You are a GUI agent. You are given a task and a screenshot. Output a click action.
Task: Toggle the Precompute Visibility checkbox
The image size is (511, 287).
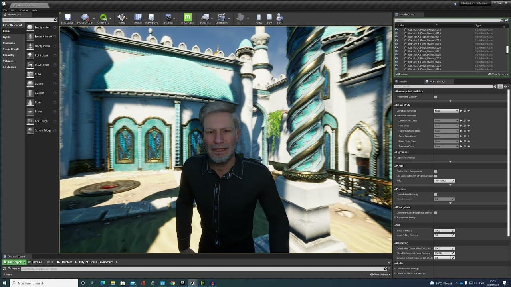pyautogui.click(x=436, y=97)
